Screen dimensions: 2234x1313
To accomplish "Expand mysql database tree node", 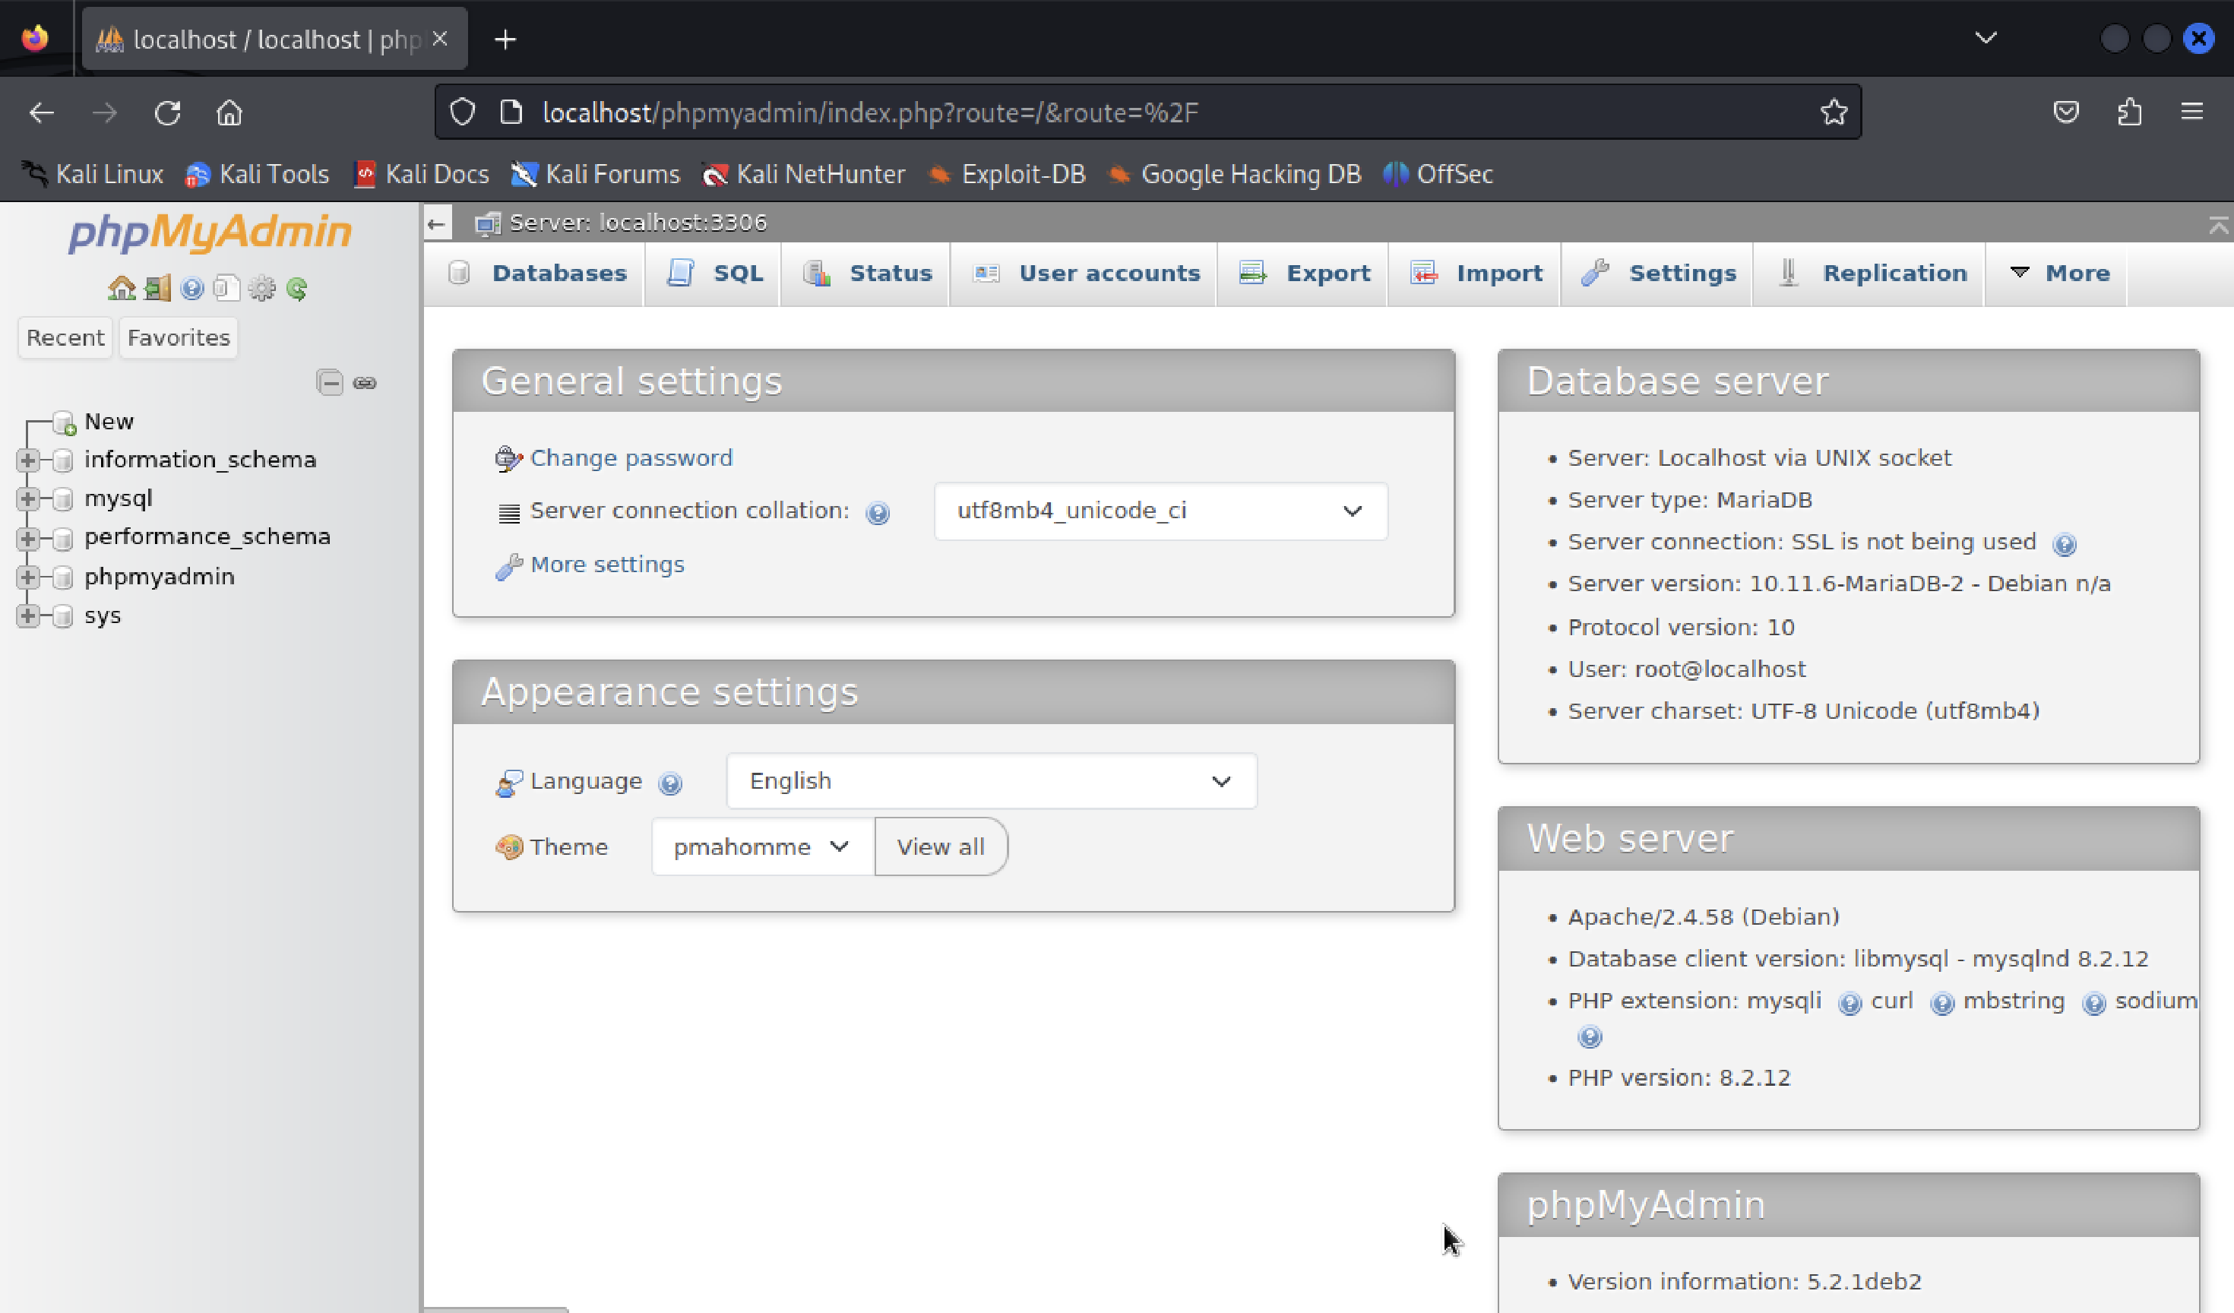I will click(x=27, y=498).
